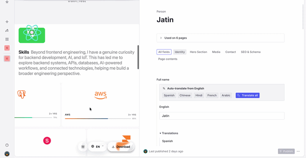Select the All fields tab
Screen dimensions: 306x158
(164, 52)
